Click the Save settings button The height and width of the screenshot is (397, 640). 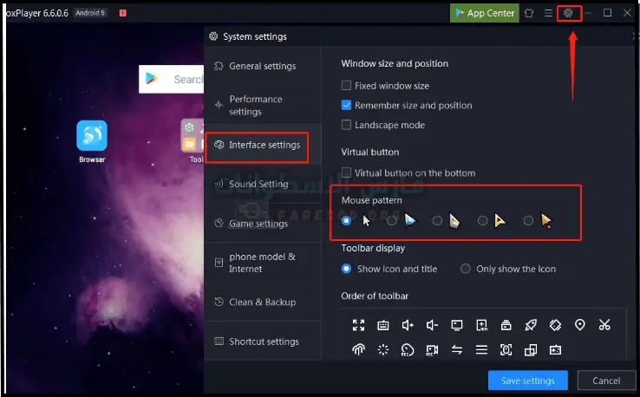click(527, 381)
